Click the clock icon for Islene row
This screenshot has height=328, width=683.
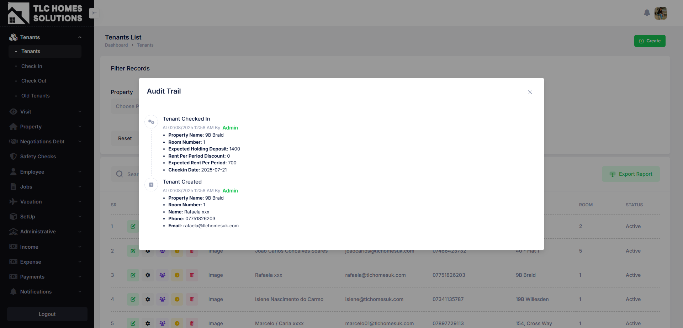(x=177, y=299)
